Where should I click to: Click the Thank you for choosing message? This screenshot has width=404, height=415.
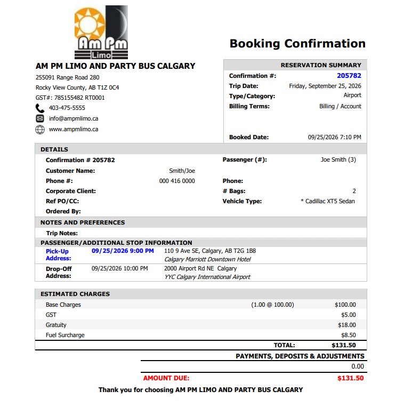coord(201,390)
